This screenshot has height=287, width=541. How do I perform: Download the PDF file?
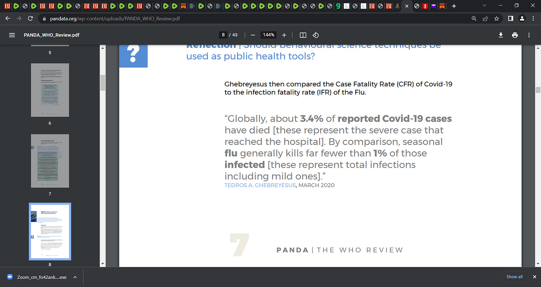pos(501,35)
